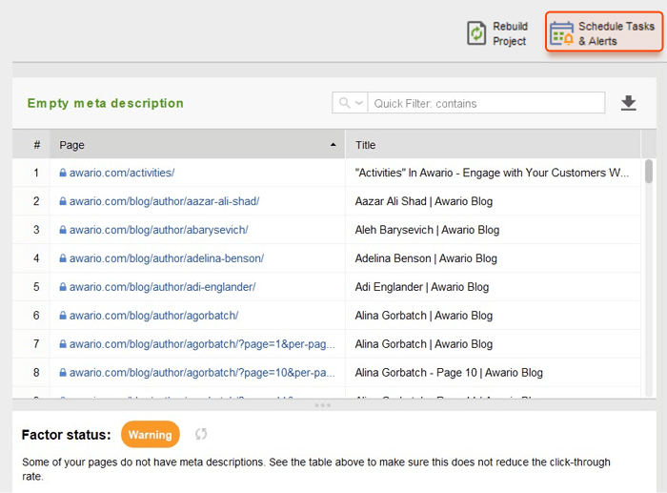Open the agorbatch ?page=1 link

click(x=202, y=344)
